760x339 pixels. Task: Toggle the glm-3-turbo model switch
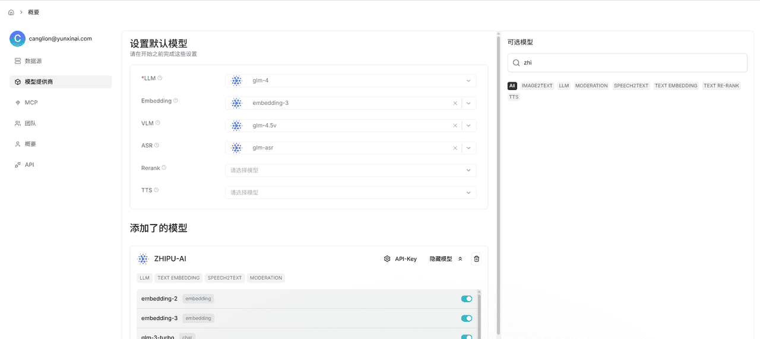click(x=467, y=337)
